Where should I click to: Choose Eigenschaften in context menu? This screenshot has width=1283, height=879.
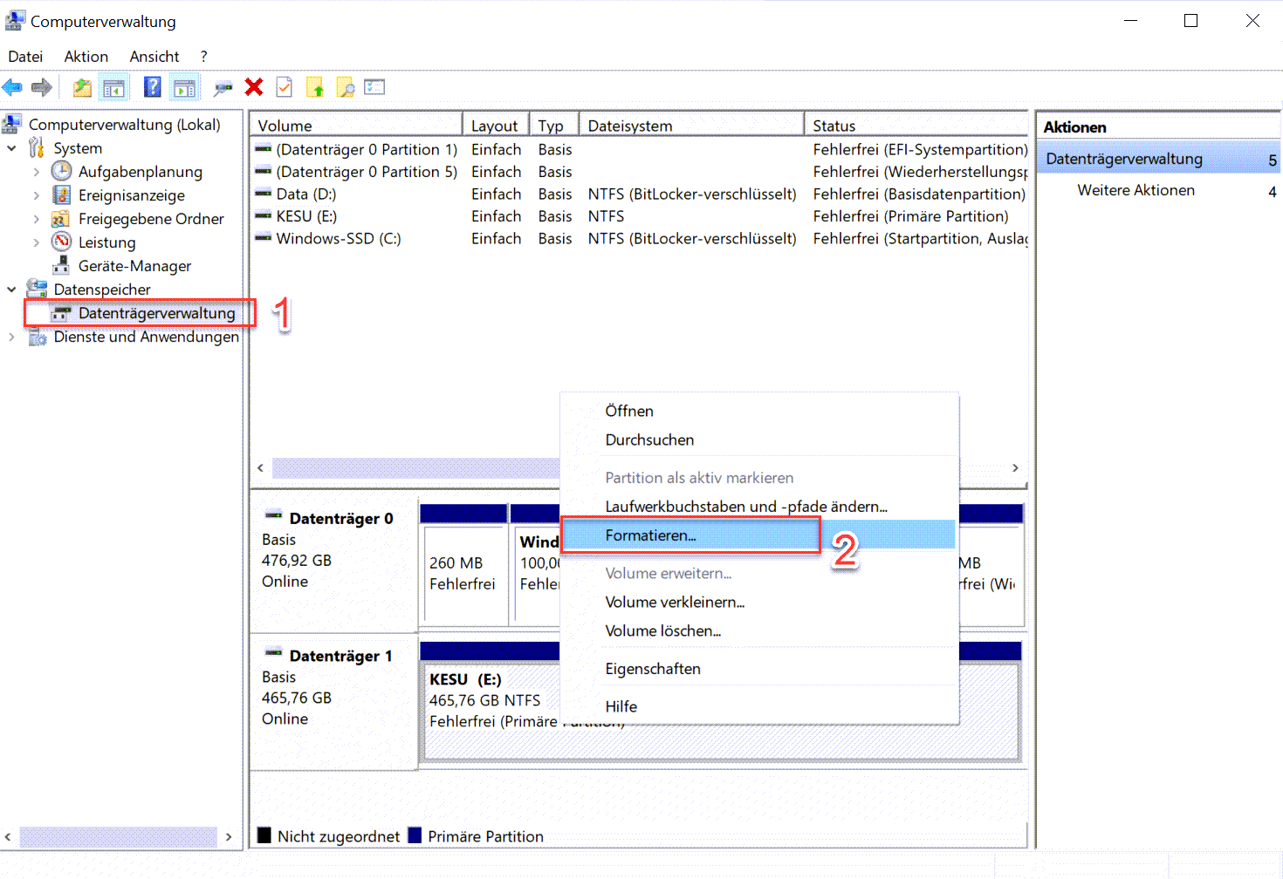click(758, 669)
